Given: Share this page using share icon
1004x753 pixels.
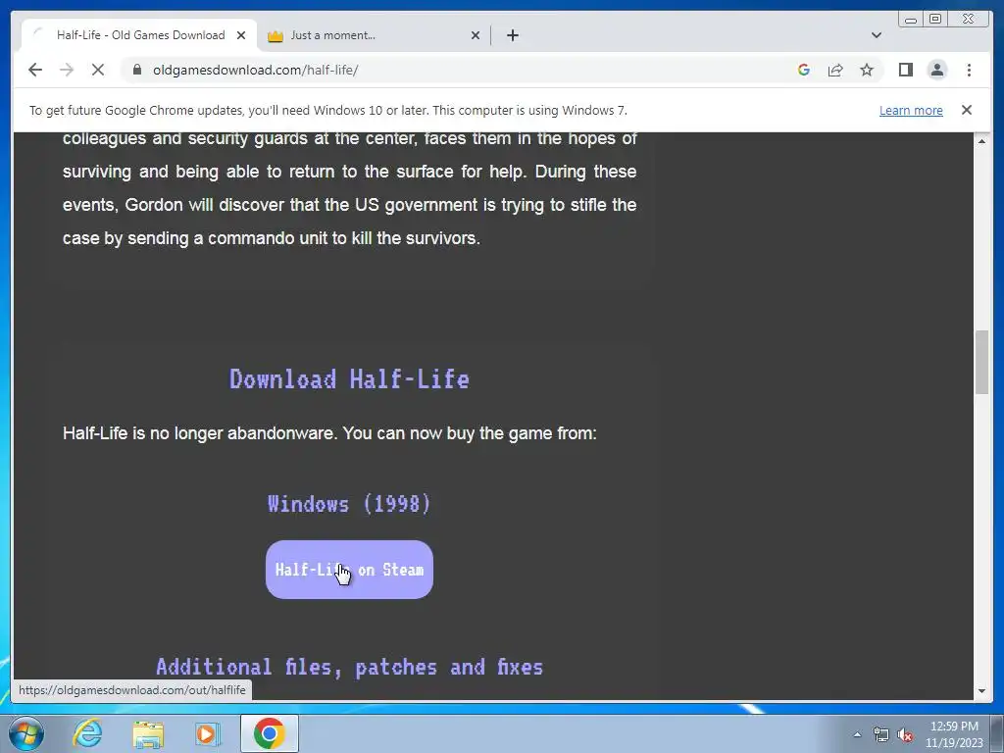Looking at the screenshot, I should [835, 70].
